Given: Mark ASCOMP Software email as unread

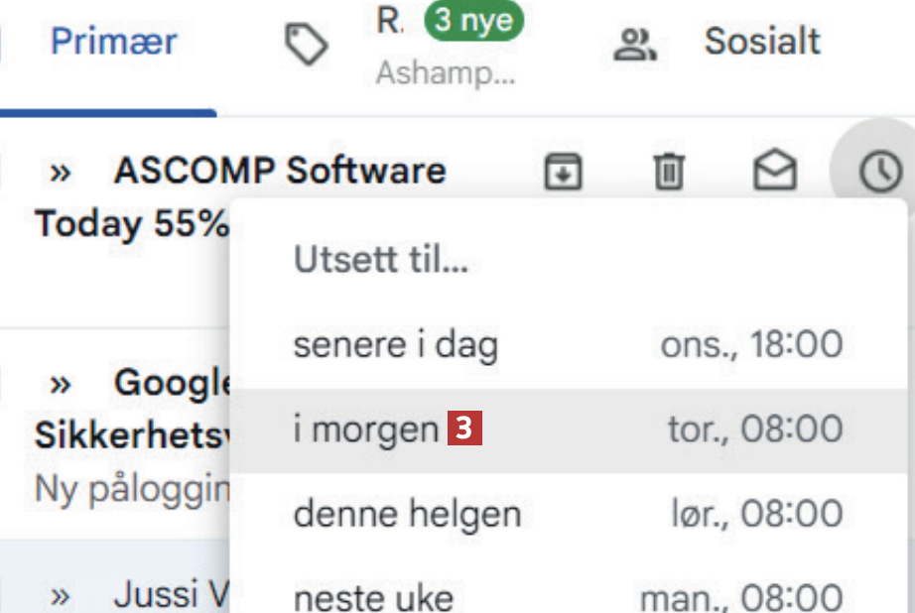Looking at the screenshot, I should point(774,173).
